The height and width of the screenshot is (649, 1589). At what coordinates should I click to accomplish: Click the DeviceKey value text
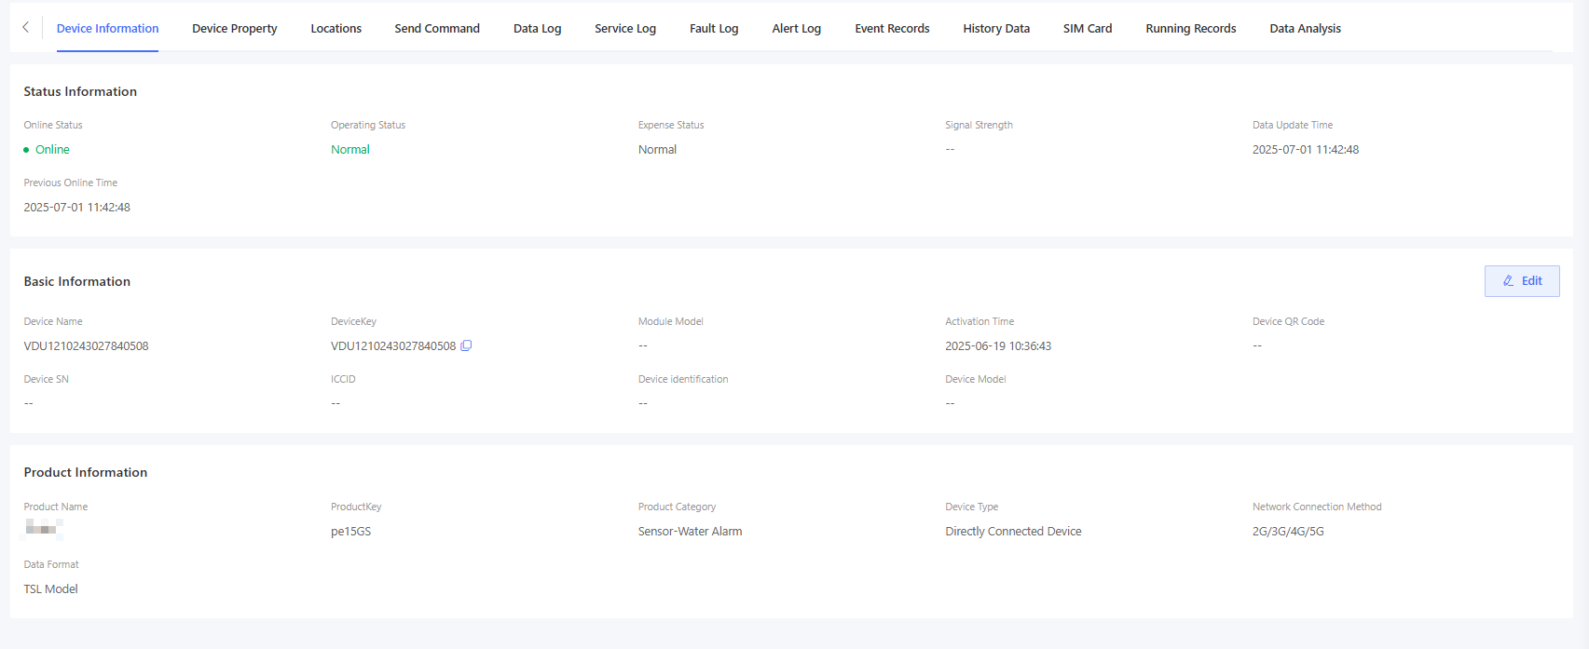tap(392, 346)
